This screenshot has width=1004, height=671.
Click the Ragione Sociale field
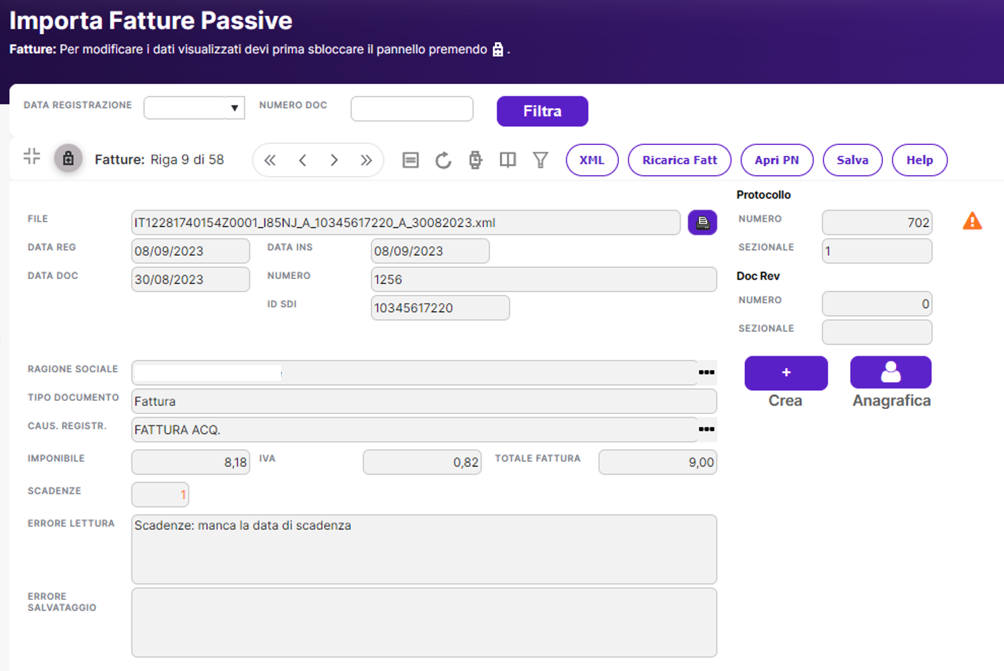point(414,373)
